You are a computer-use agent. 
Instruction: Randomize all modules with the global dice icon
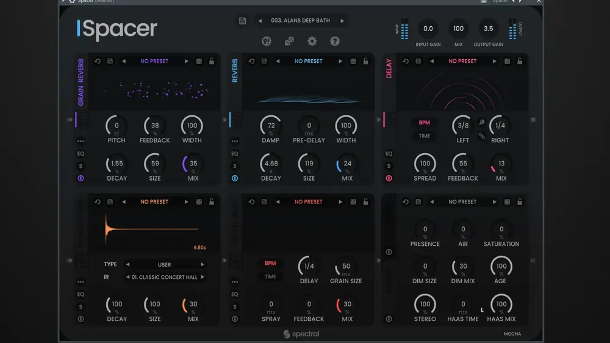[289, 41]
